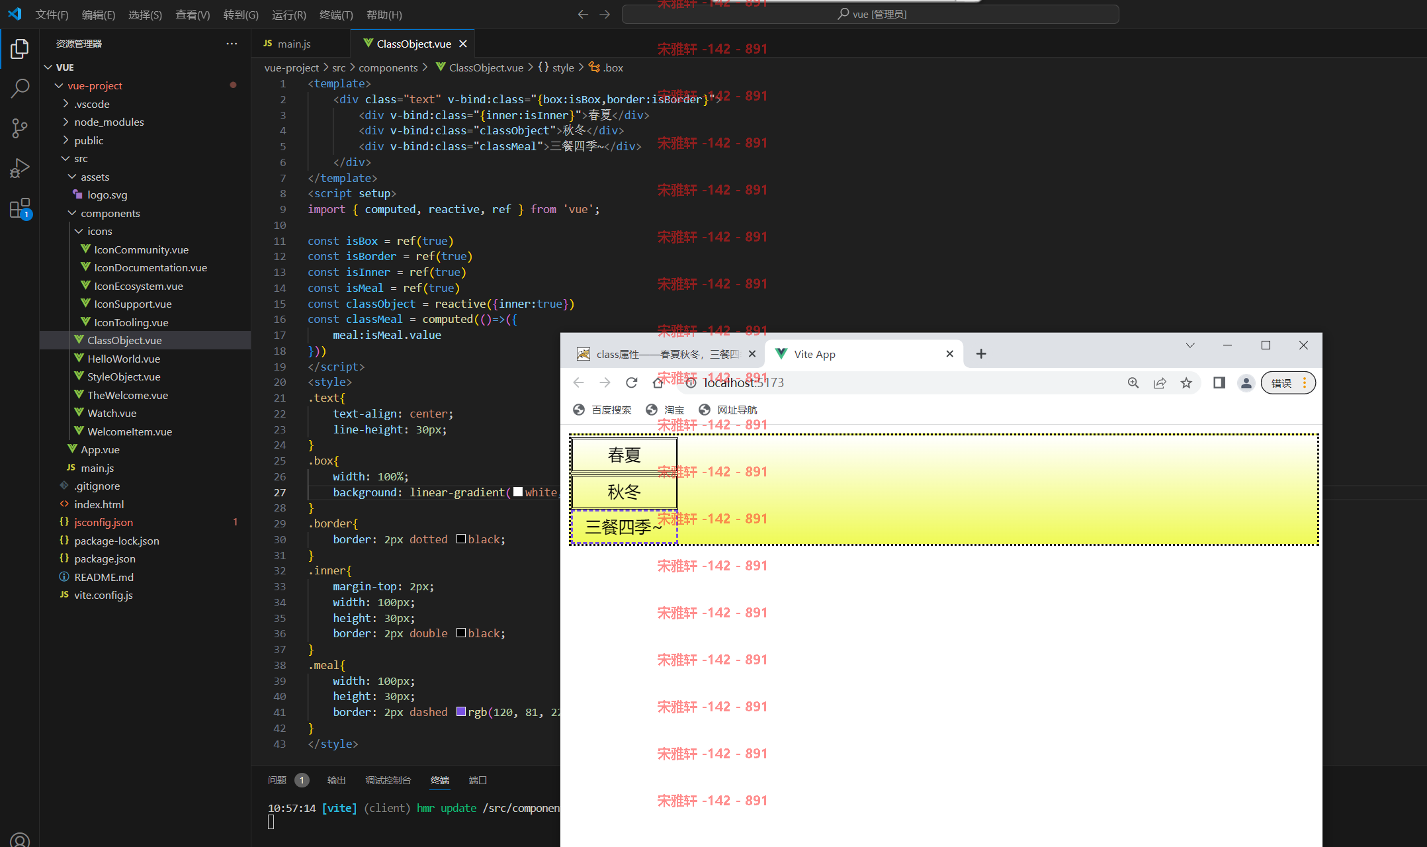The height and width of the screenshot is (847, 1427).
Task: Collapse the src folder
Action: [65, 158]
